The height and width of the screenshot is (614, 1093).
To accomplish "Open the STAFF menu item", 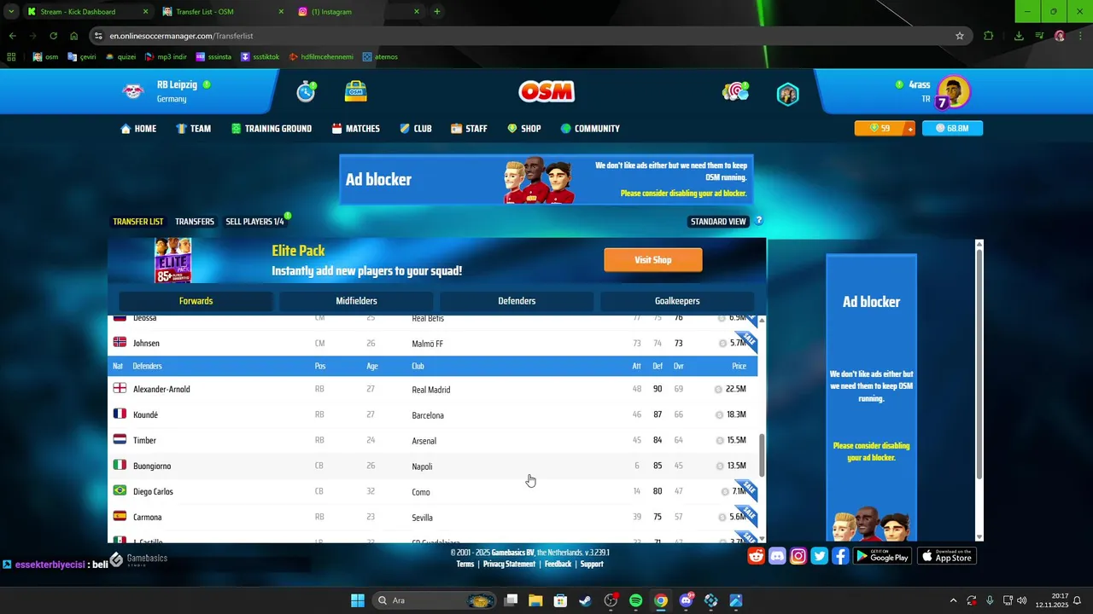I will tap(469, 129).
